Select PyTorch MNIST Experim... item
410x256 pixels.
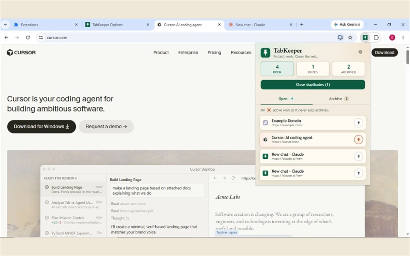[73, 233]
